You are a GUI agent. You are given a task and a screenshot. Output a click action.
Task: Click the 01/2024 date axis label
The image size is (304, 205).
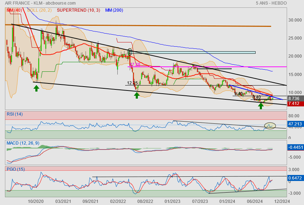click(227, 201)
